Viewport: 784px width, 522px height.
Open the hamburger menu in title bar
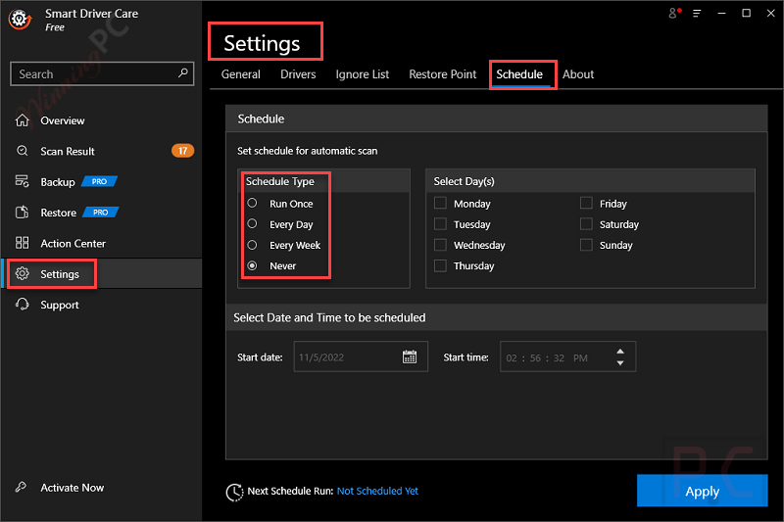pos(697,14)
